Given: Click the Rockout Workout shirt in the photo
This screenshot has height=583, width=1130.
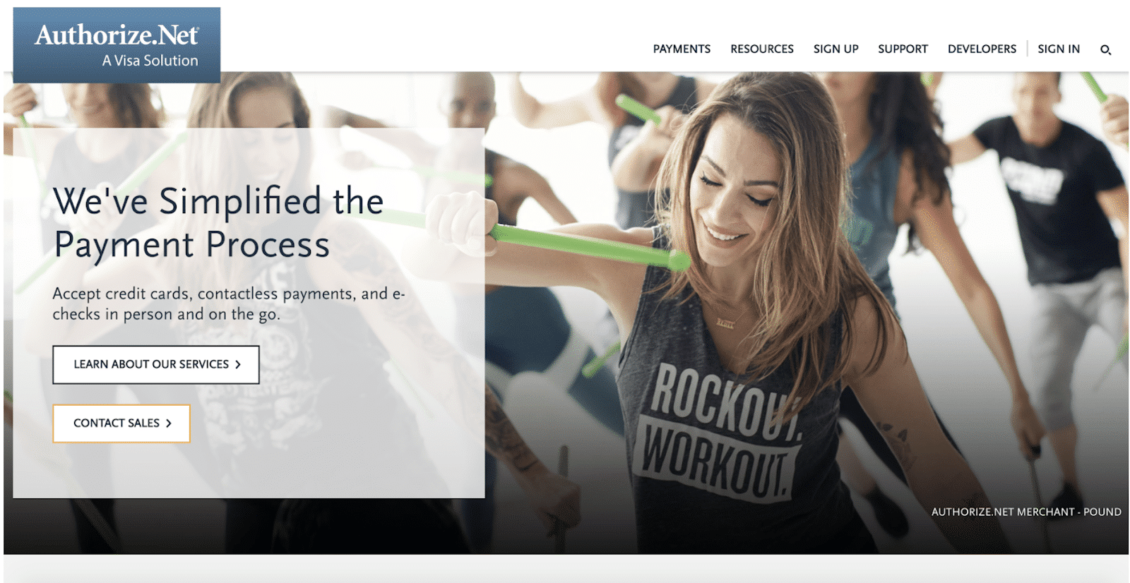Looking at the screenshot, I should click(x=717, y=431).
